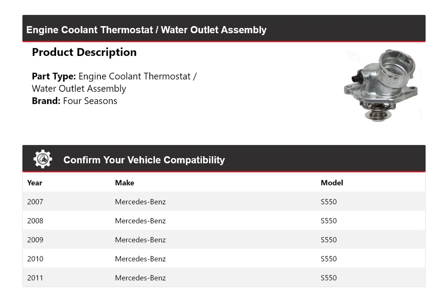Viewport: 448px width, 302px height.
Task: Click Mercedes-Benz in the 2009 row
Action: [140, 240]
